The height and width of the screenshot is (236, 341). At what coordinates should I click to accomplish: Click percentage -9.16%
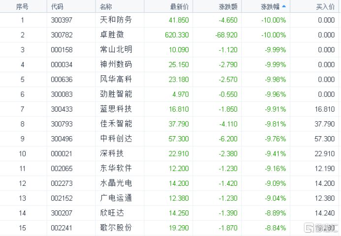tap(276, 169)
